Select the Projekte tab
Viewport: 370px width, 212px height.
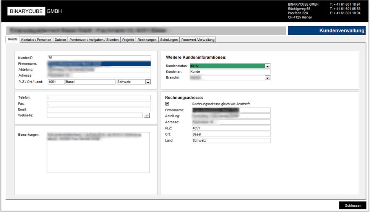128,40
